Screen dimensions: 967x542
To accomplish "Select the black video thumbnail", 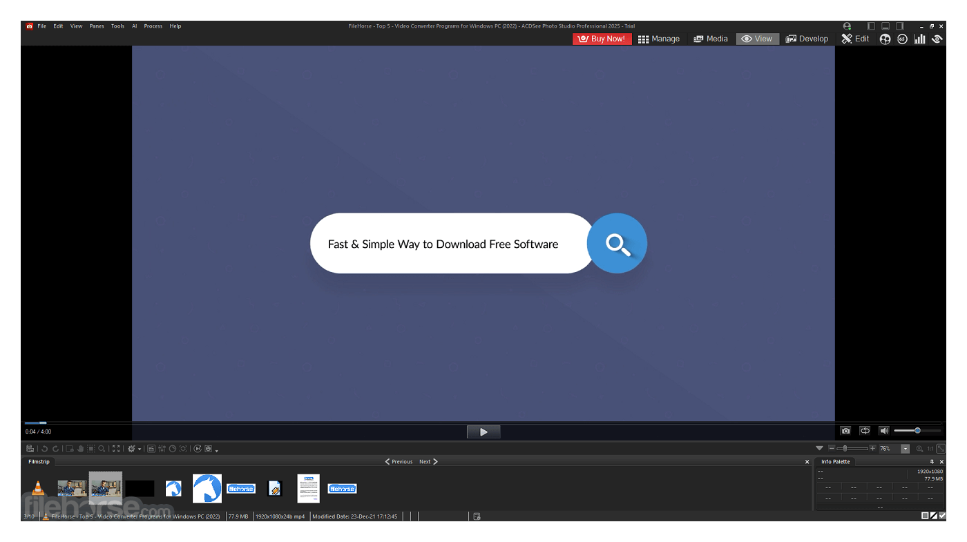I will point(140,488).
